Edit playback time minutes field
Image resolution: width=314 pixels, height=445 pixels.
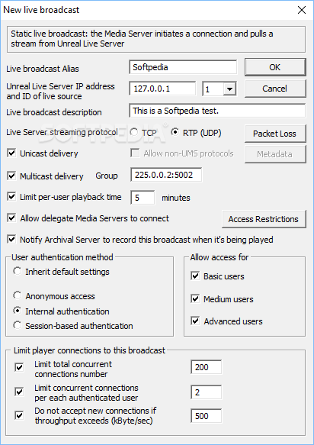click(143, 198)
